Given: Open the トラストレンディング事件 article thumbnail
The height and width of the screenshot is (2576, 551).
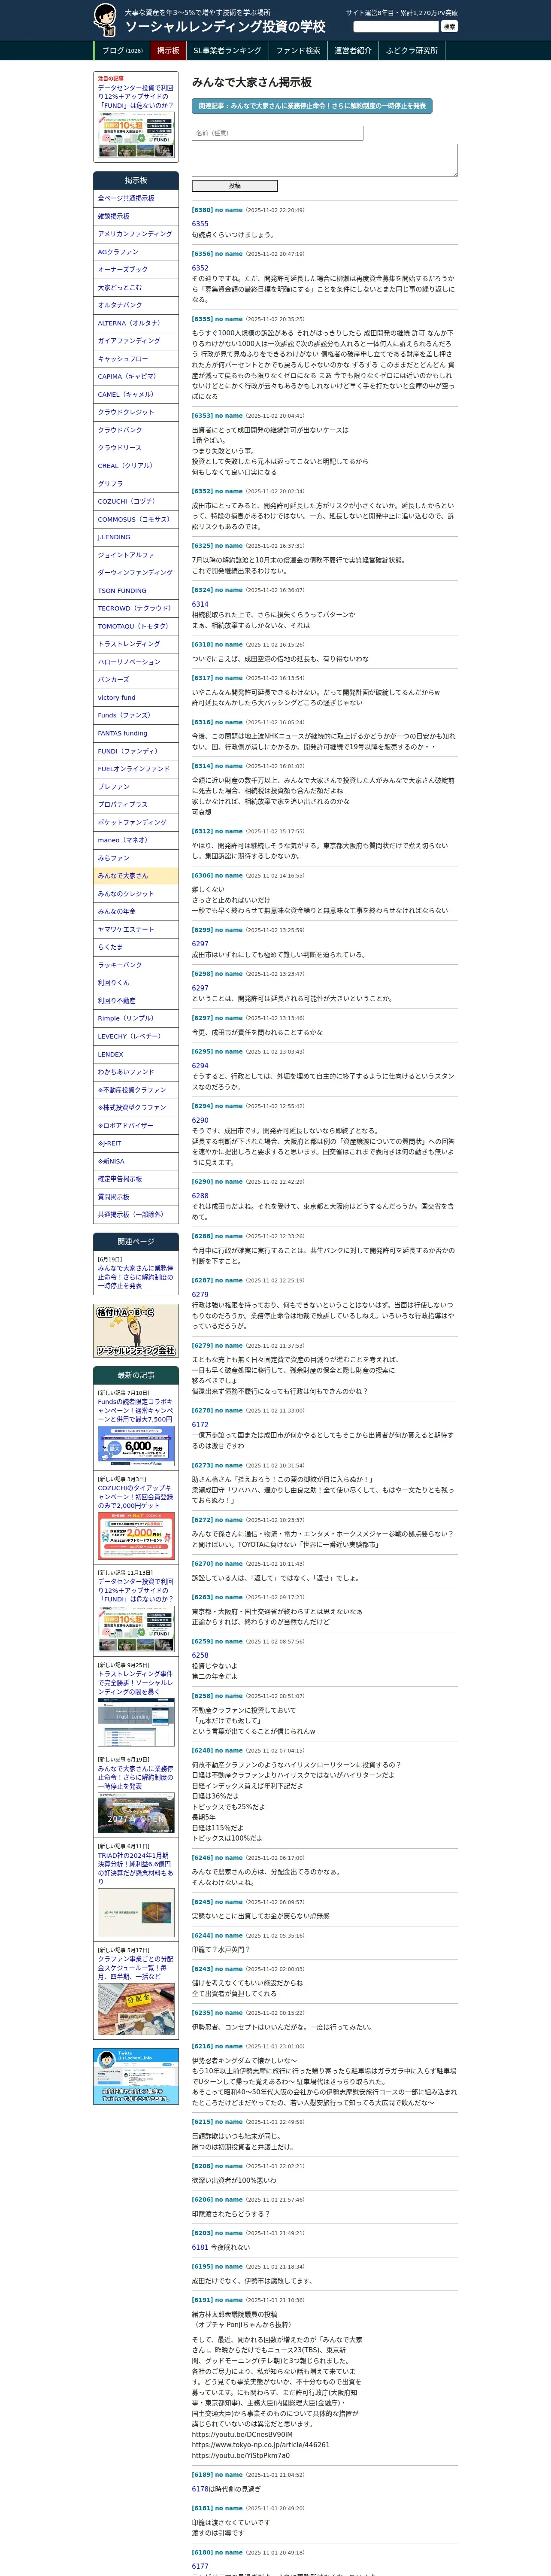Looking at the screenshot, I should point(136,1721).
